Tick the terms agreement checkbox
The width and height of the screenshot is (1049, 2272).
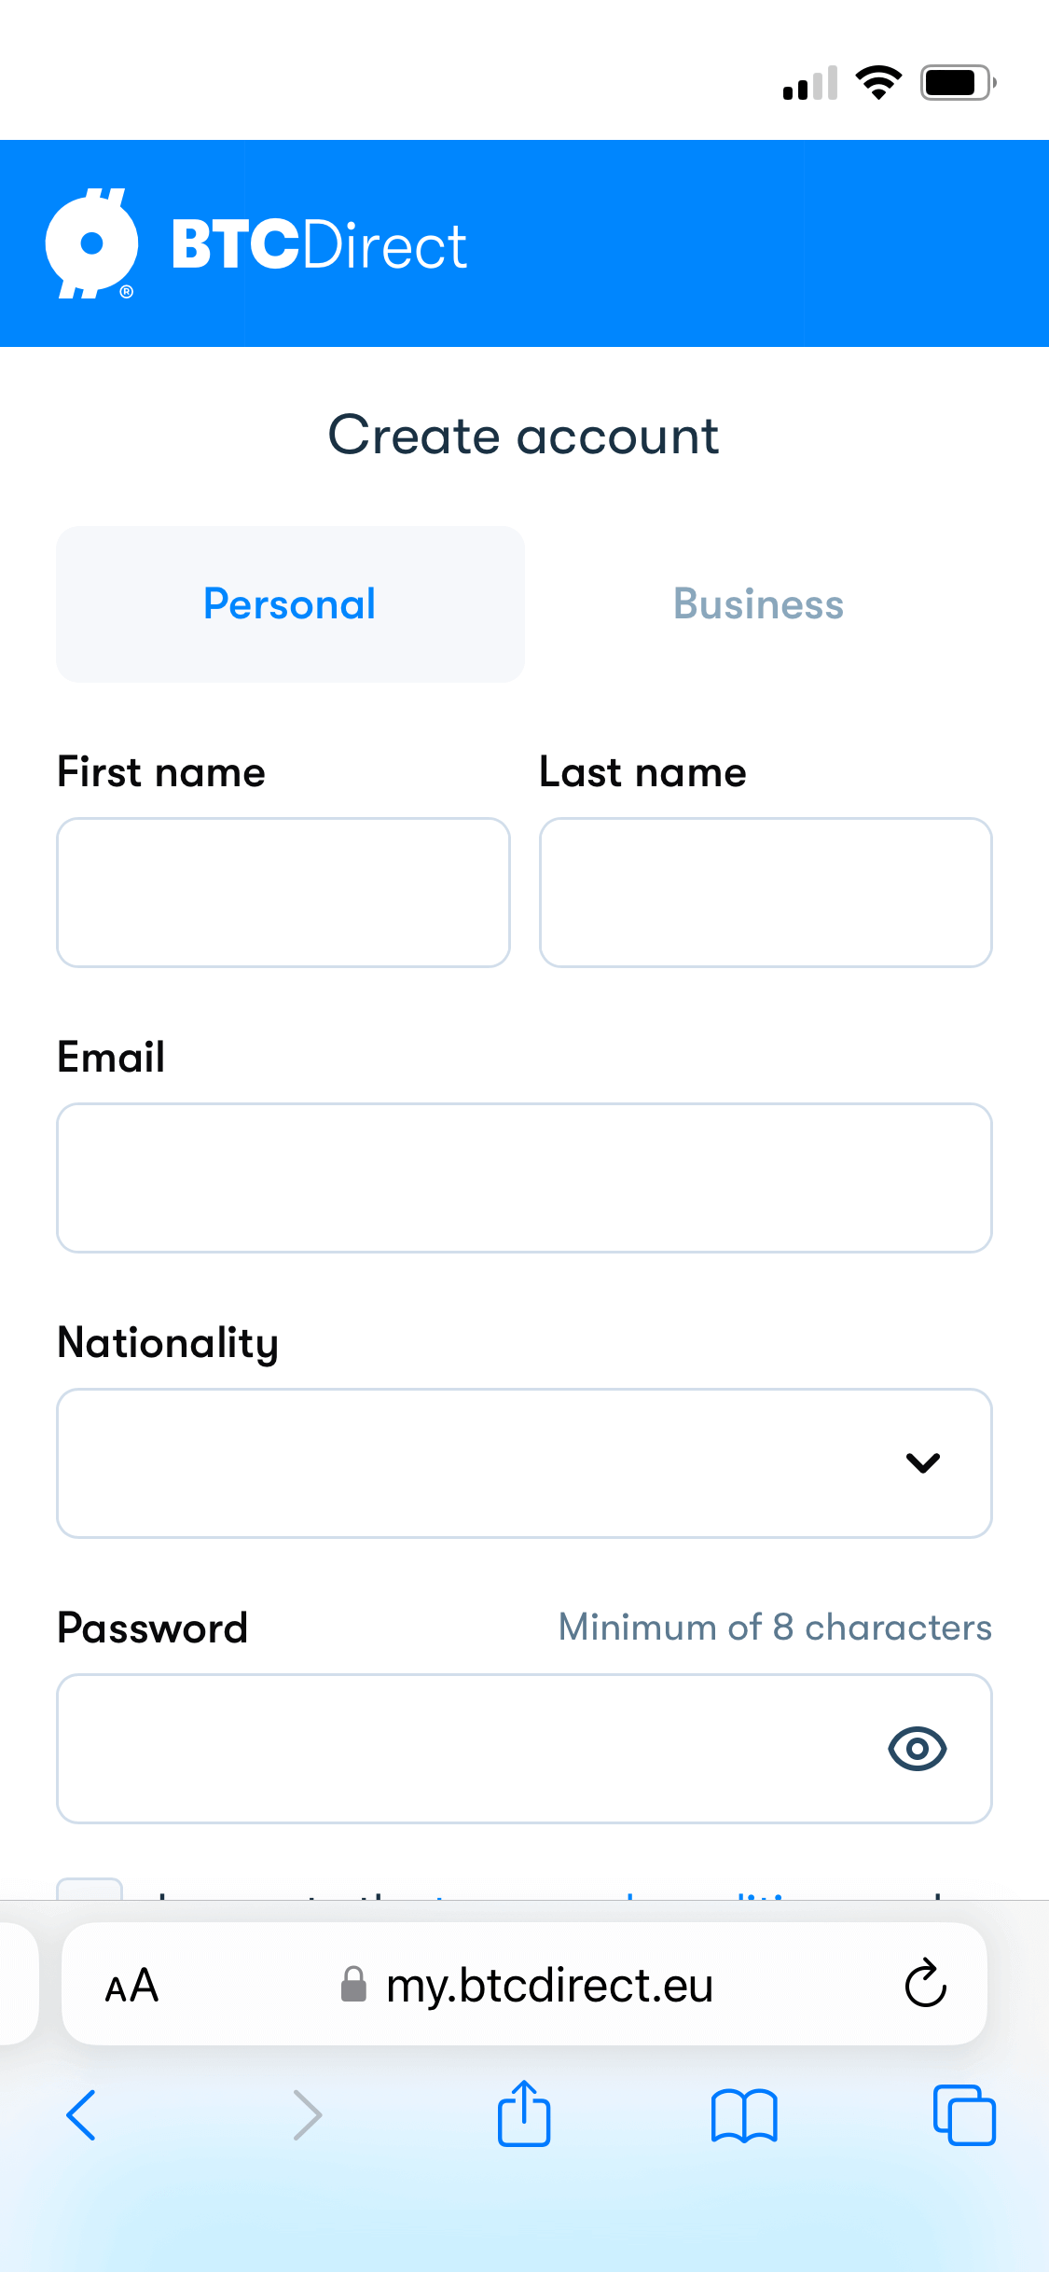click(90, 1889)
